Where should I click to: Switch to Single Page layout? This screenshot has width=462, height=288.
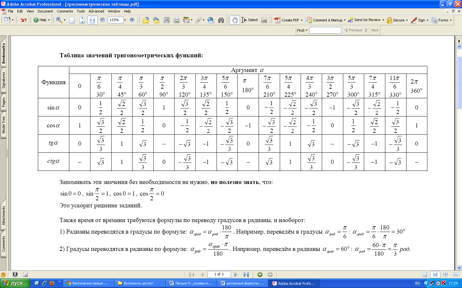pos(425,275)
